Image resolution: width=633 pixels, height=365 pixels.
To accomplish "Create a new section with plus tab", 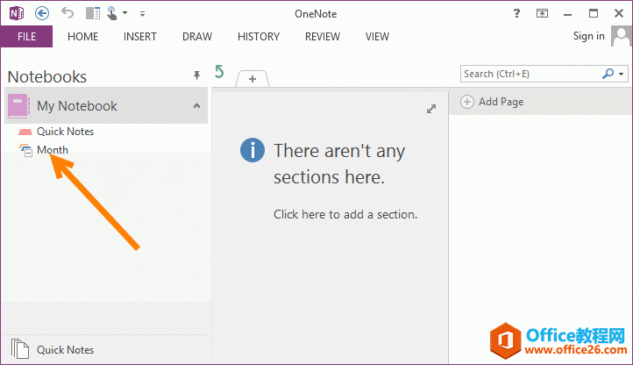I will (252, 79).
